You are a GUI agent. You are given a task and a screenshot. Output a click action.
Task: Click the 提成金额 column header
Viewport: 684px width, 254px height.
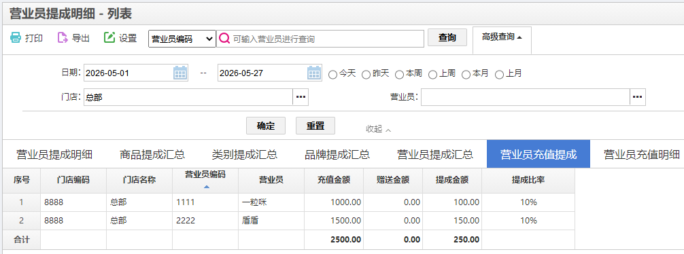pos(452,180)
